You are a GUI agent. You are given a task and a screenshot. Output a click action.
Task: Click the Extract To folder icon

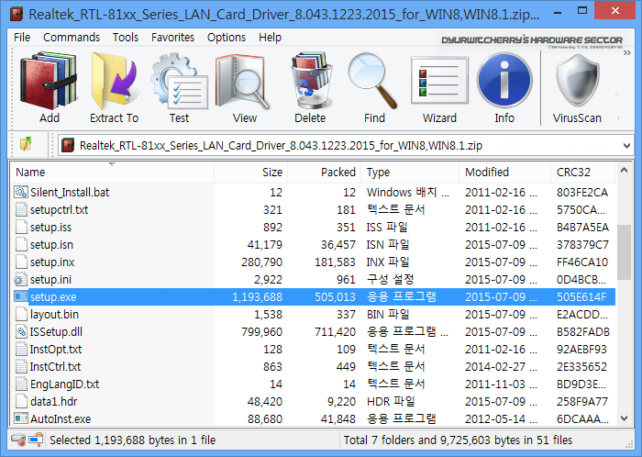[x=114, y=80]
